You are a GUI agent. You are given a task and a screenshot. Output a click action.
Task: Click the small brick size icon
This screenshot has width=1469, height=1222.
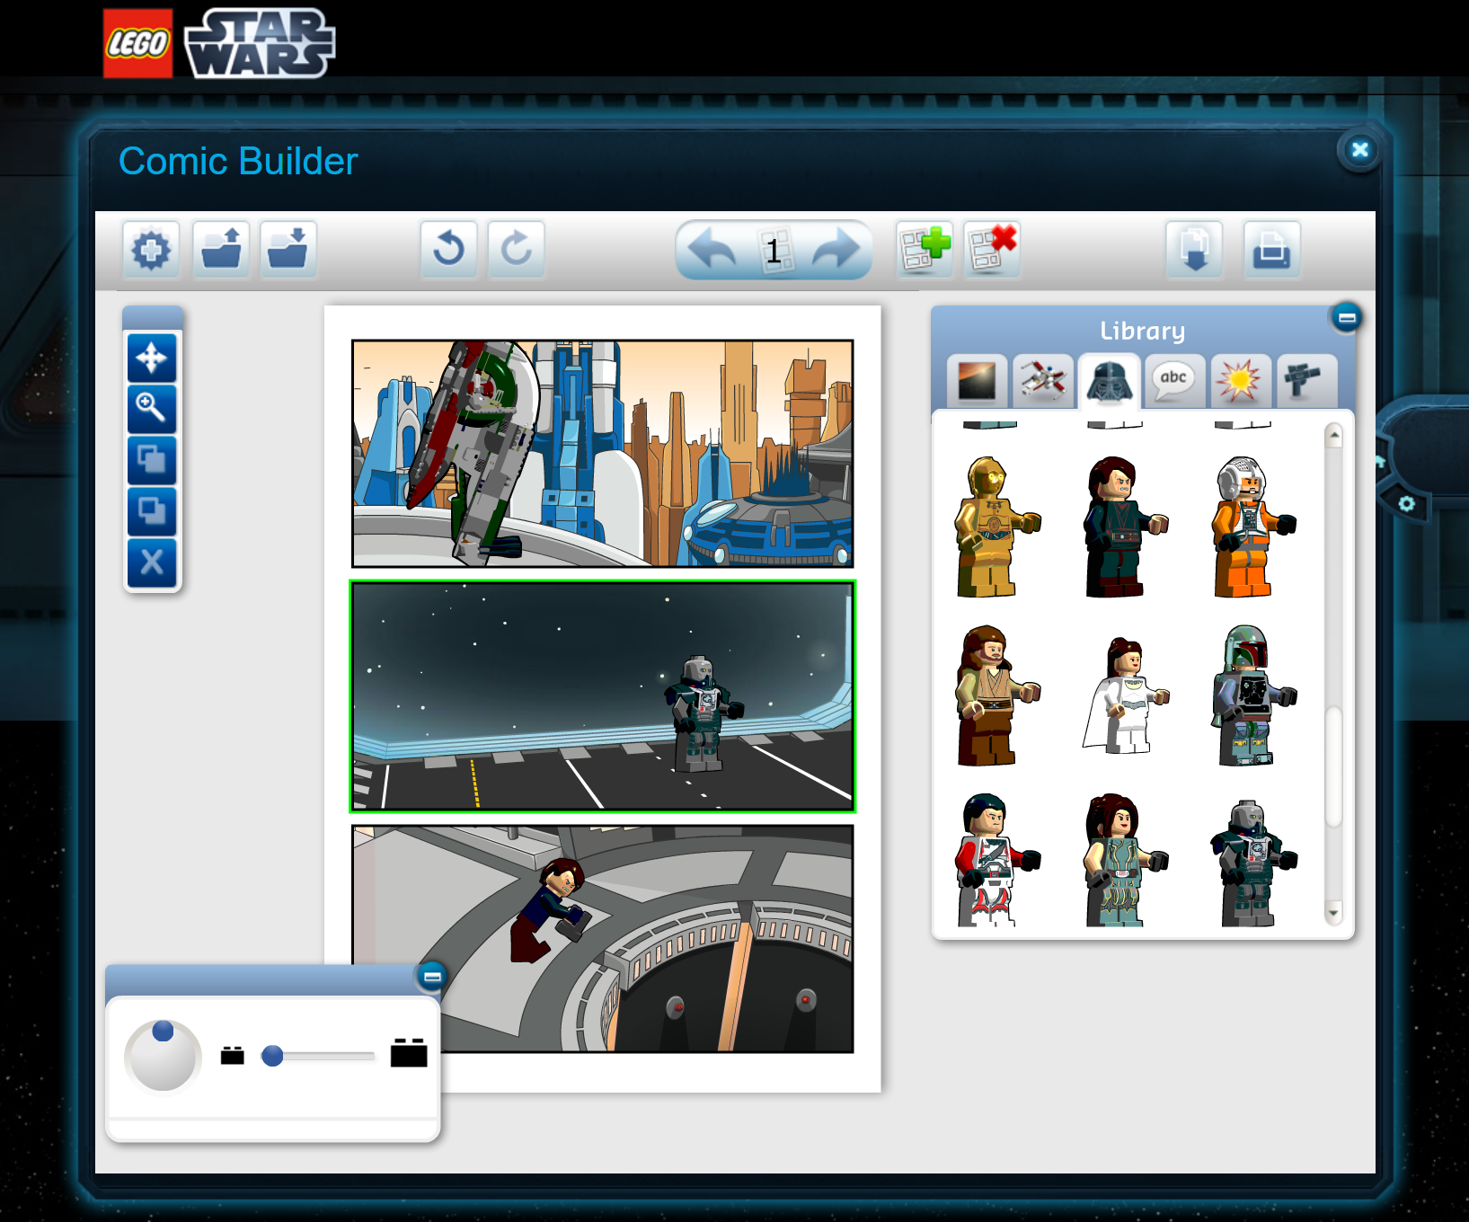tap(233, 1055)
